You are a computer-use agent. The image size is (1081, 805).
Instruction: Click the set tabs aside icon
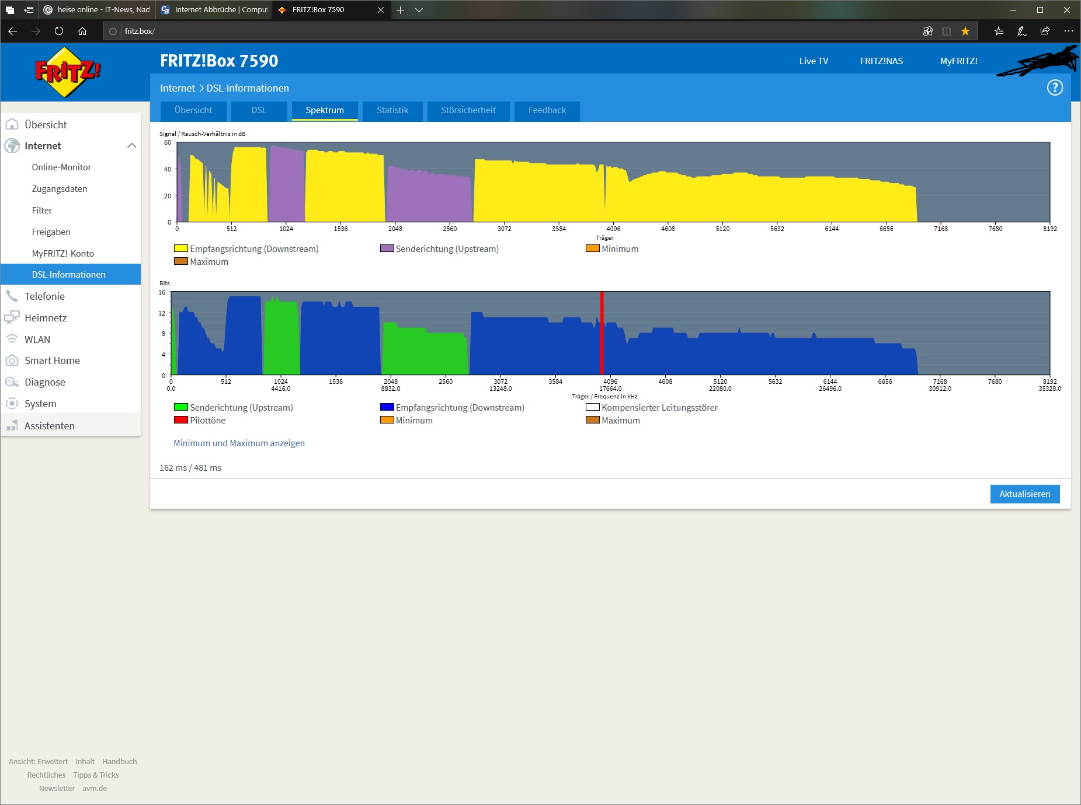coord(28,10)
